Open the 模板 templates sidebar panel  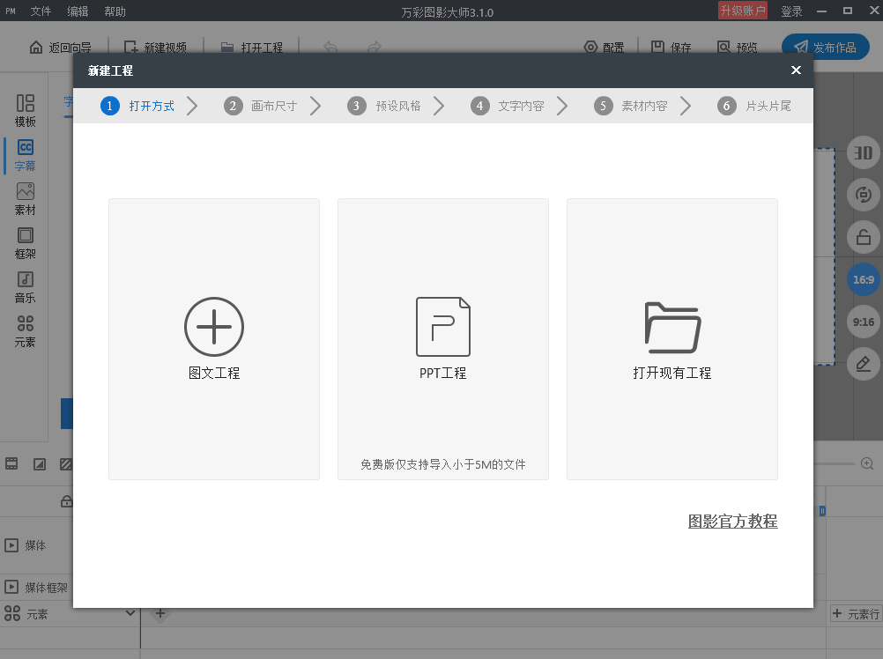pos(26,111)
